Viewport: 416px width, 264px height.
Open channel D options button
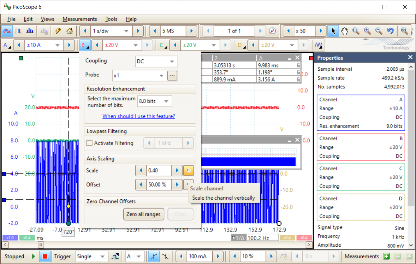241,45
